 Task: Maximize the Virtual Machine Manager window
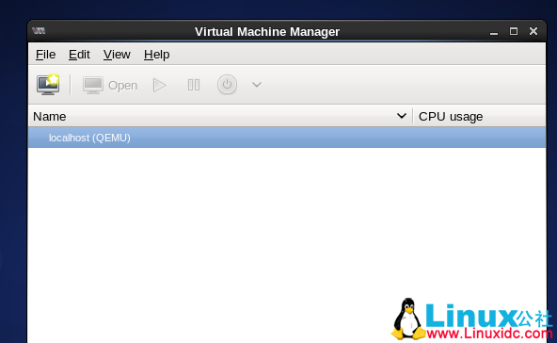[x=514, y=31]
